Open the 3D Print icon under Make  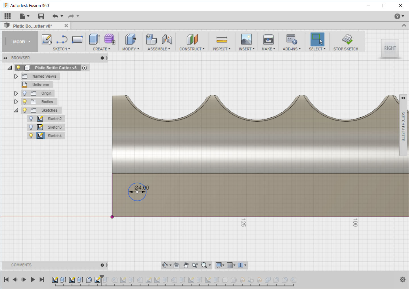(268, 39)
